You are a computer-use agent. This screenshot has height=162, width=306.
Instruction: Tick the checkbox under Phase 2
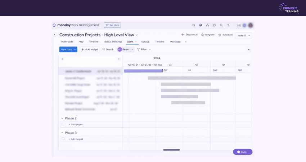[63, 124]
